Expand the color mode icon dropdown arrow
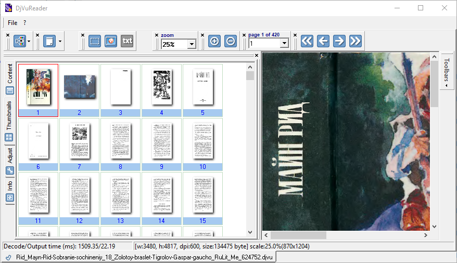457x263 pixels. pos(60,41)
